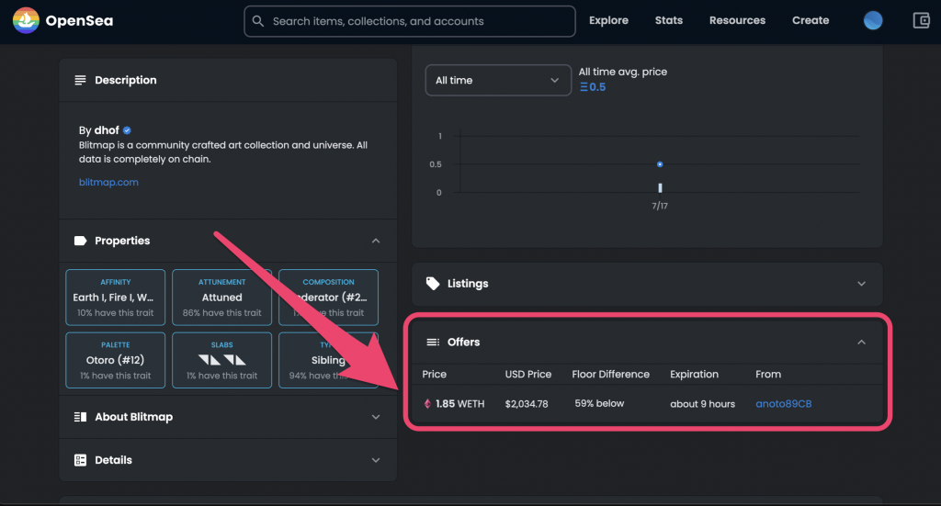The image size is (941, 506).
Task: Open the profile avatar menu
Action: (x=873, y=20)
